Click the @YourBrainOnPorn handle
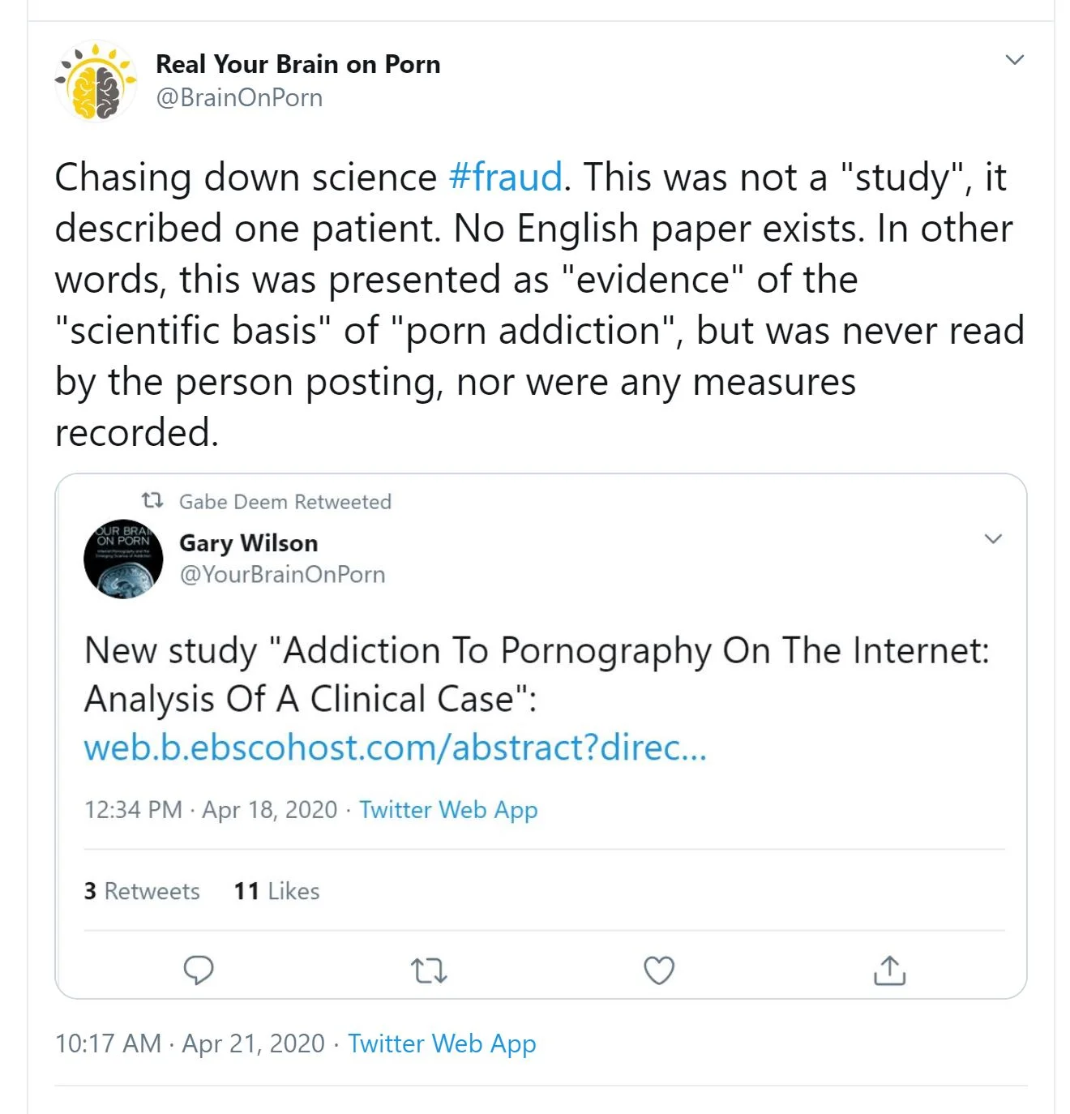 tap(282, 574)
